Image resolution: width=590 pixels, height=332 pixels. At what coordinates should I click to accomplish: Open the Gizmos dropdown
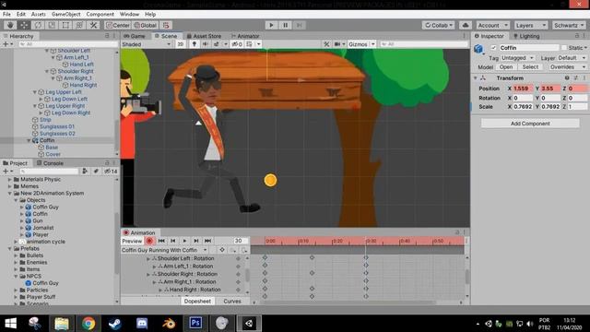click(x=361, y=44)
